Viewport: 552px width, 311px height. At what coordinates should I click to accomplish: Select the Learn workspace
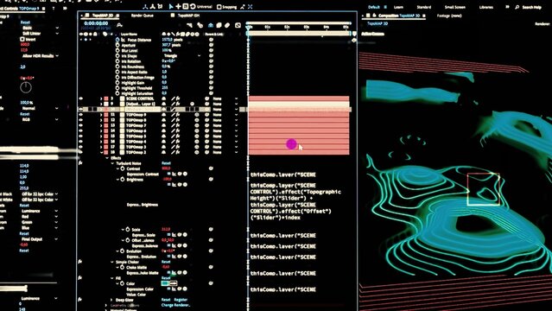(x=398, y=7)
